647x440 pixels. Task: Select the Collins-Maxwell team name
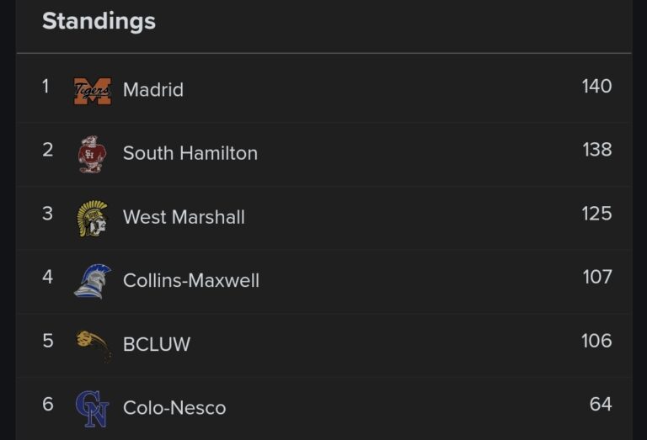190,280
